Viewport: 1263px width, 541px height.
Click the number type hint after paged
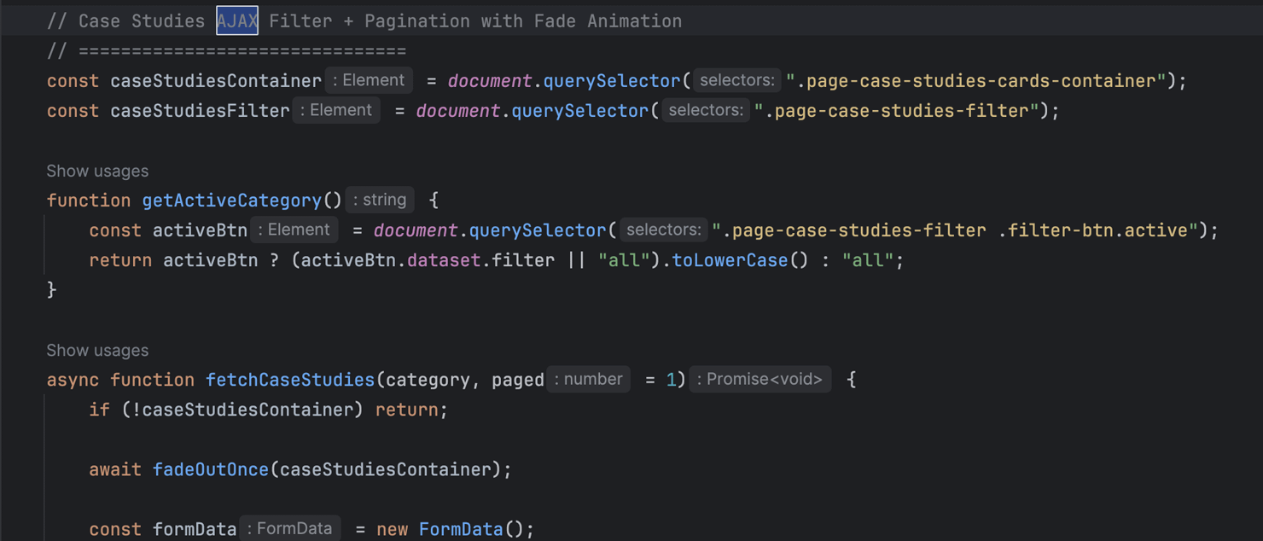point(588,380)
